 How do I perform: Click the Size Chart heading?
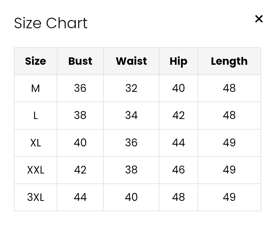pos(51,23)
